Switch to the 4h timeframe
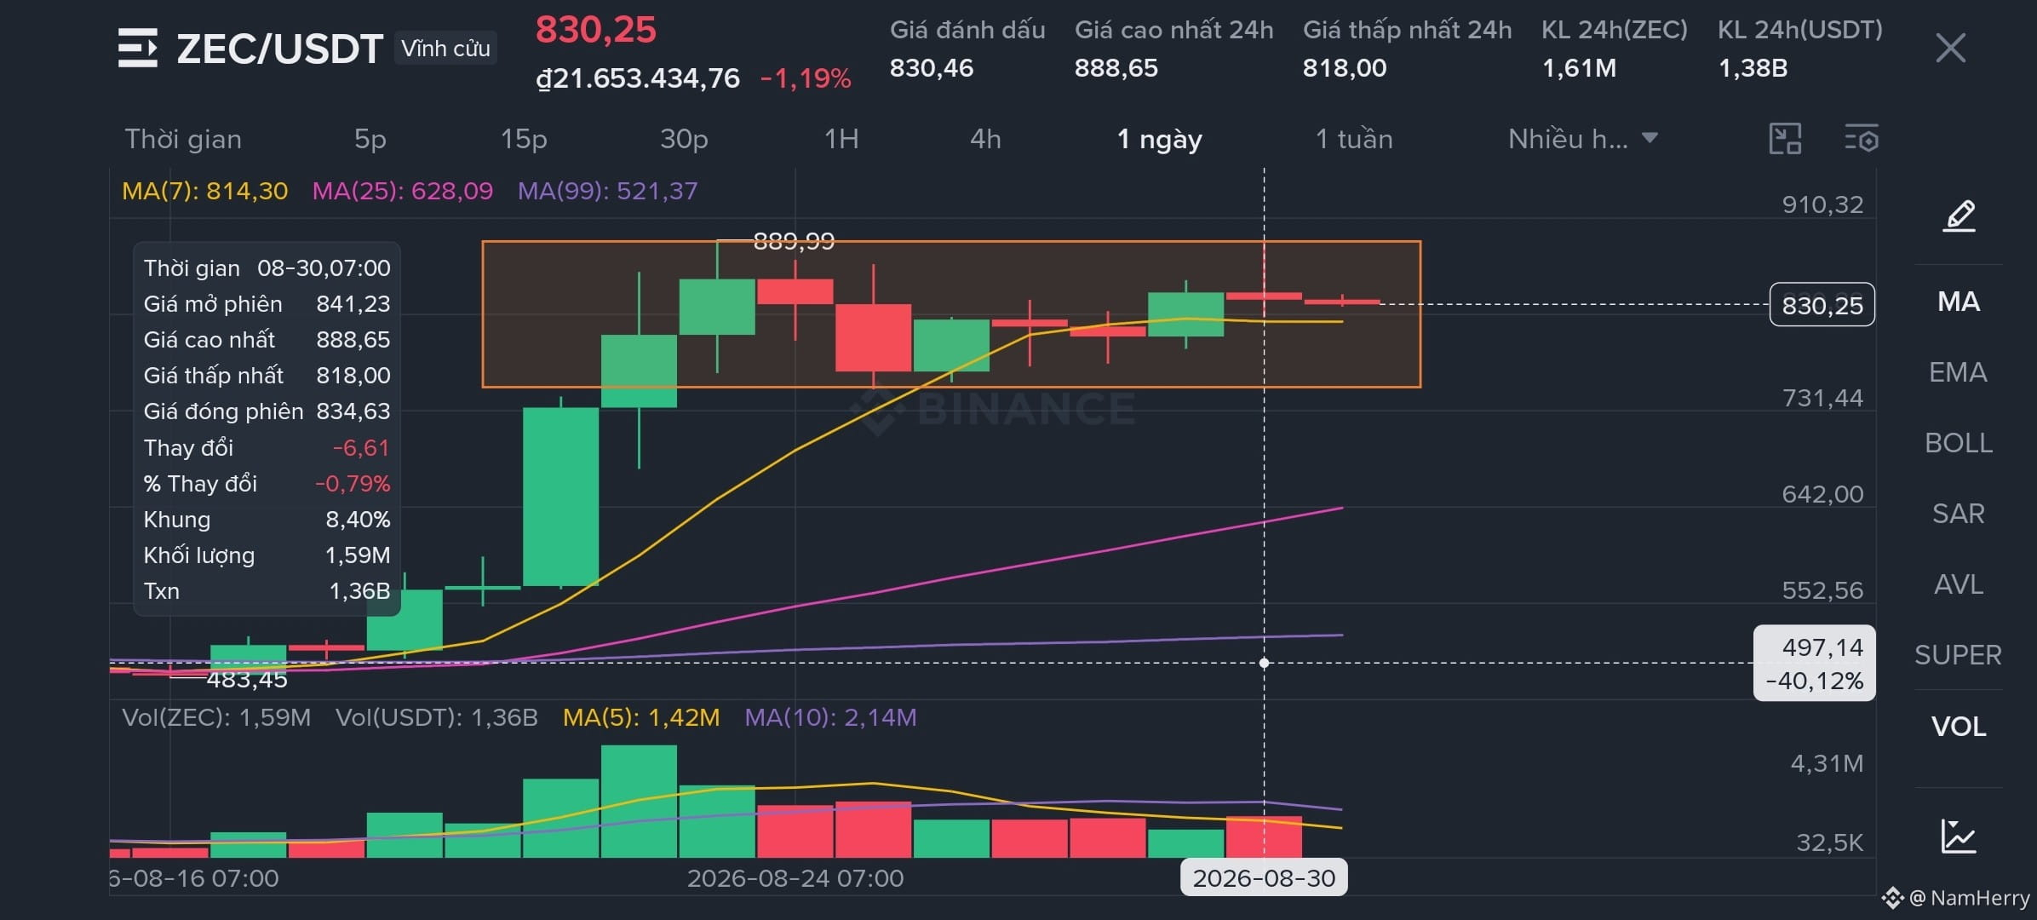 coord(985,139)
